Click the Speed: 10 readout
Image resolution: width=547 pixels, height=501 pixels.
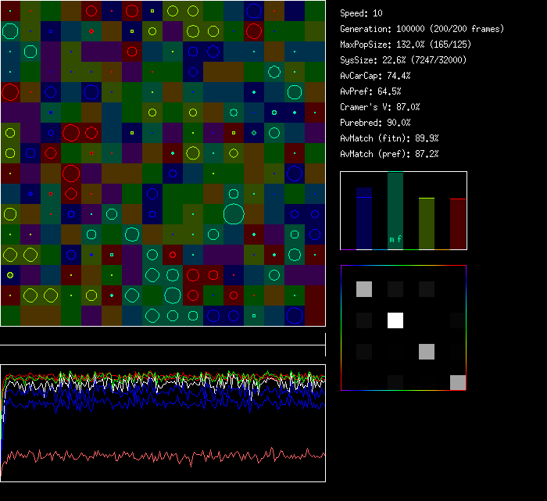[362, 13]
